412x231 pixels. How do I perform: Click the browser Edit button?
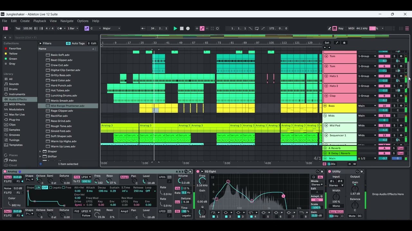point(92,43)
